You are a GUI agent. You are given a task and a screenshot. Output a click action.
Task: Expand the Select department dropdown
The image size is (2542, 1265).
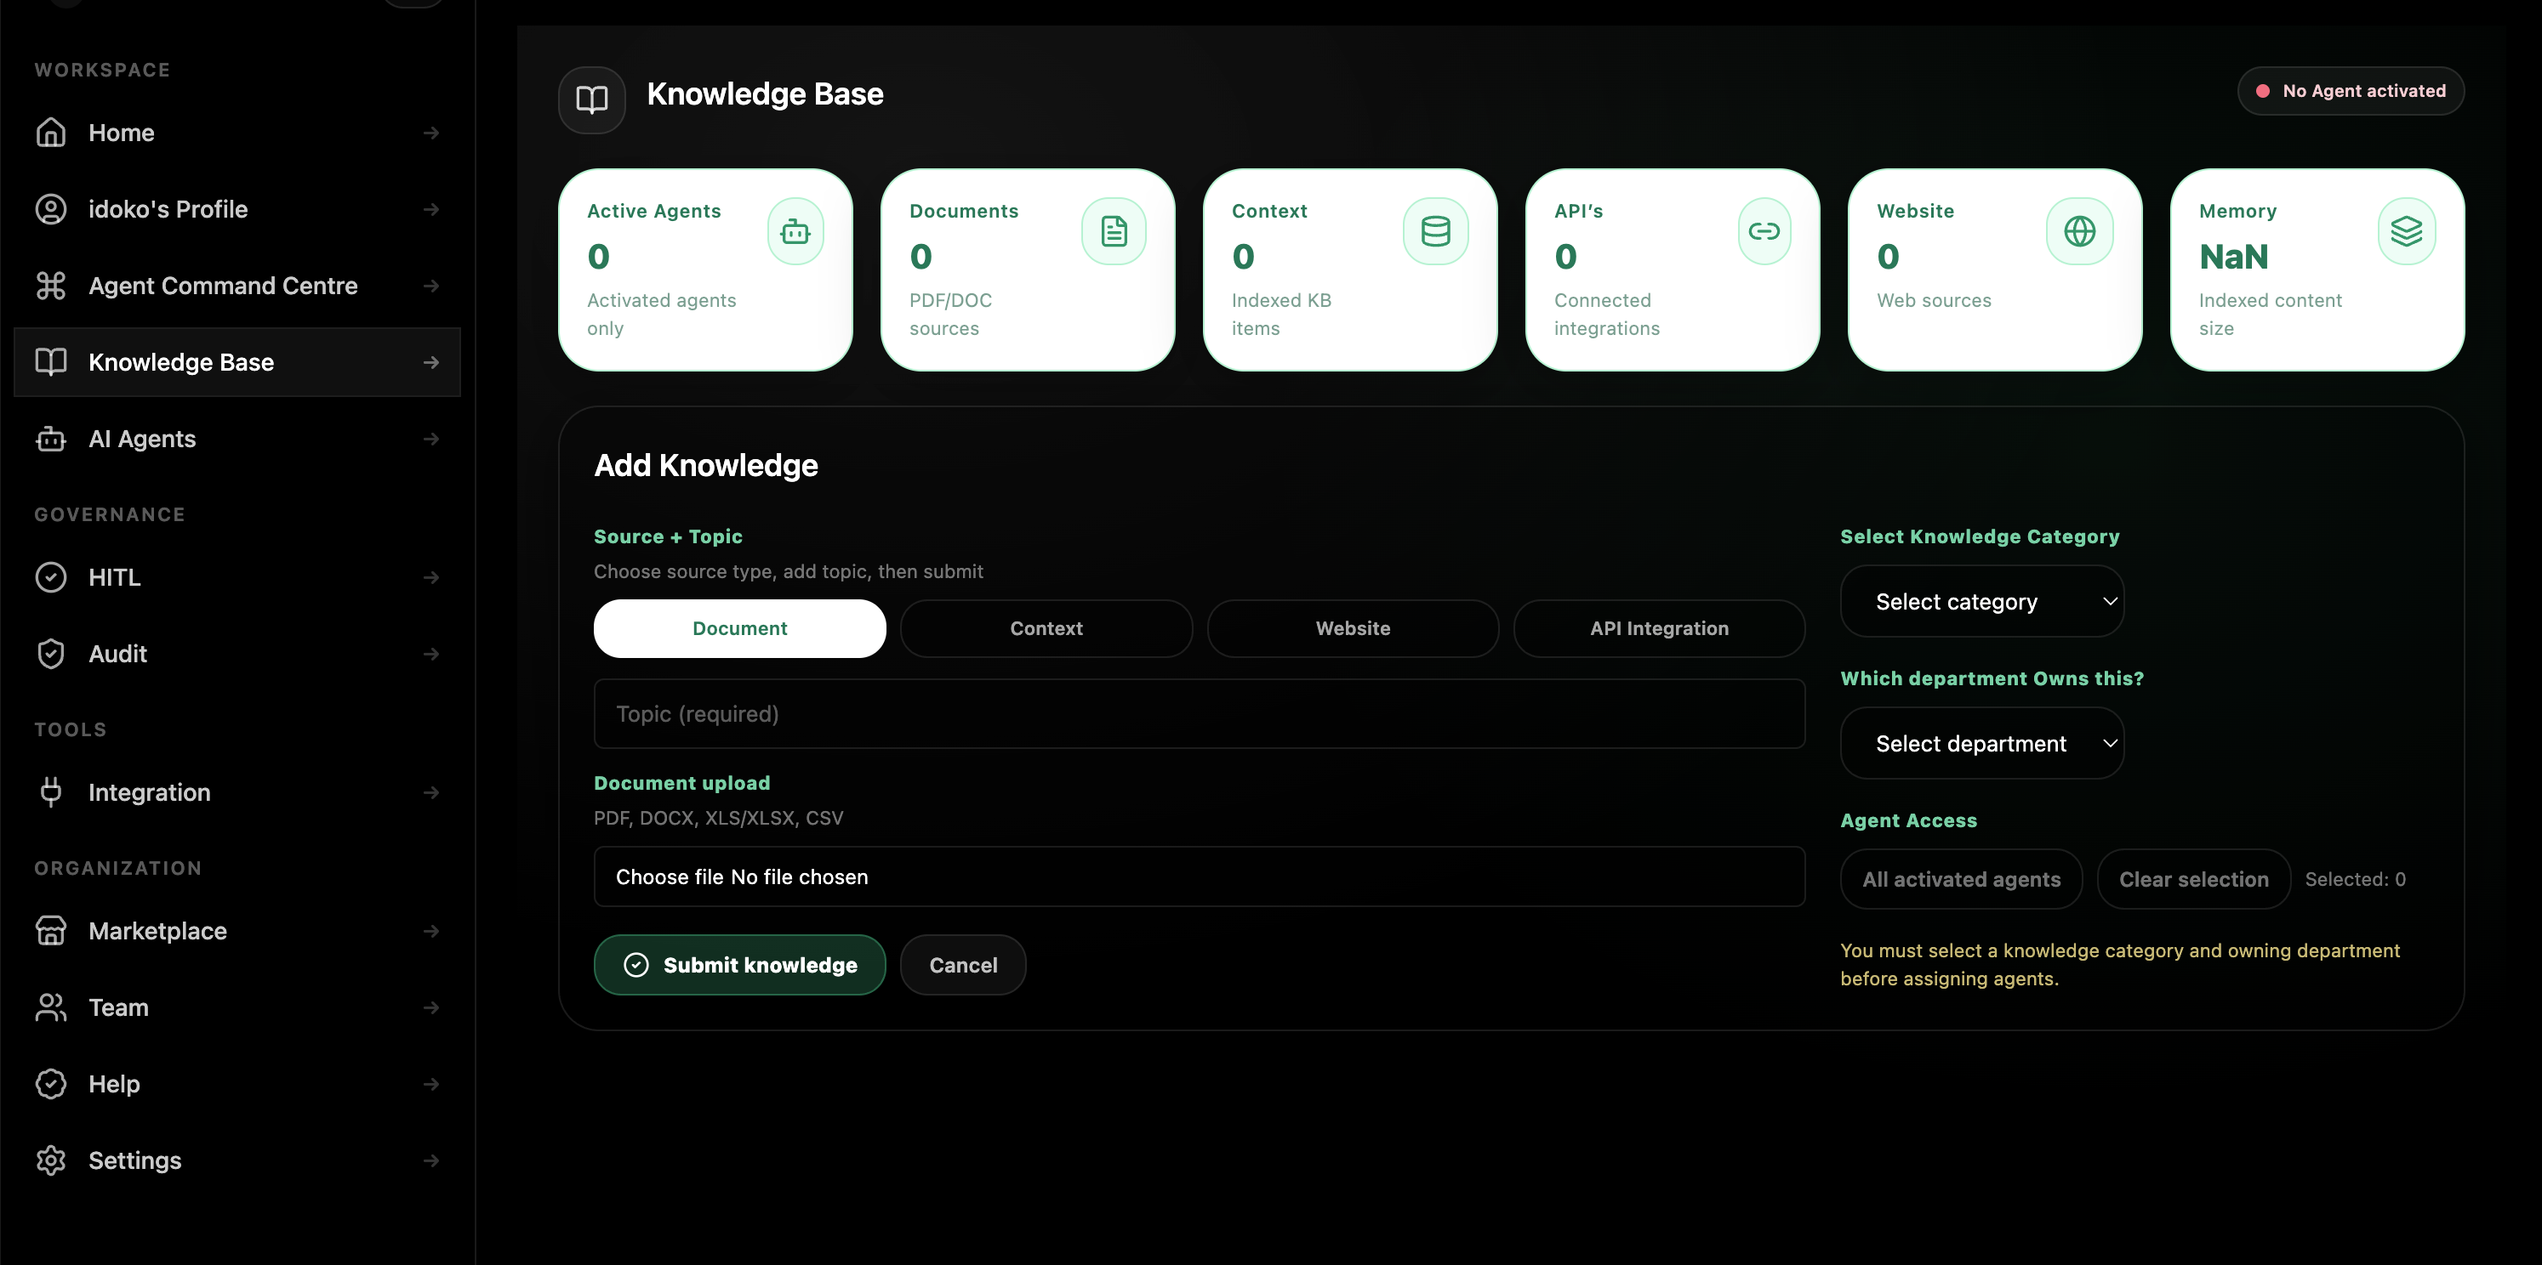tap(1982, 743)
